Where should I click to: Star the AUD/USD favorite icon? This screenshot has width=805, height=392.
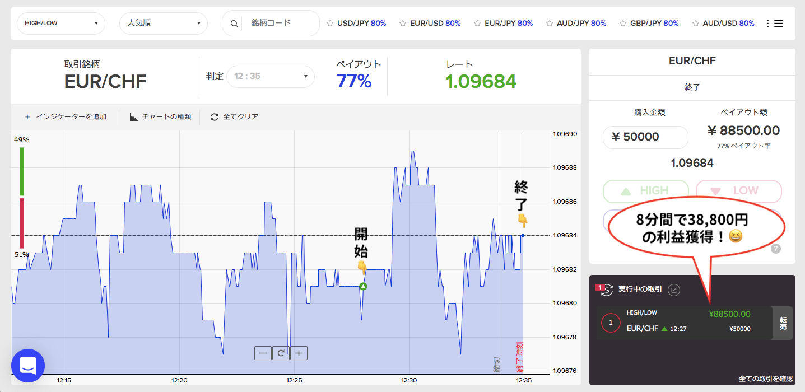696,24
